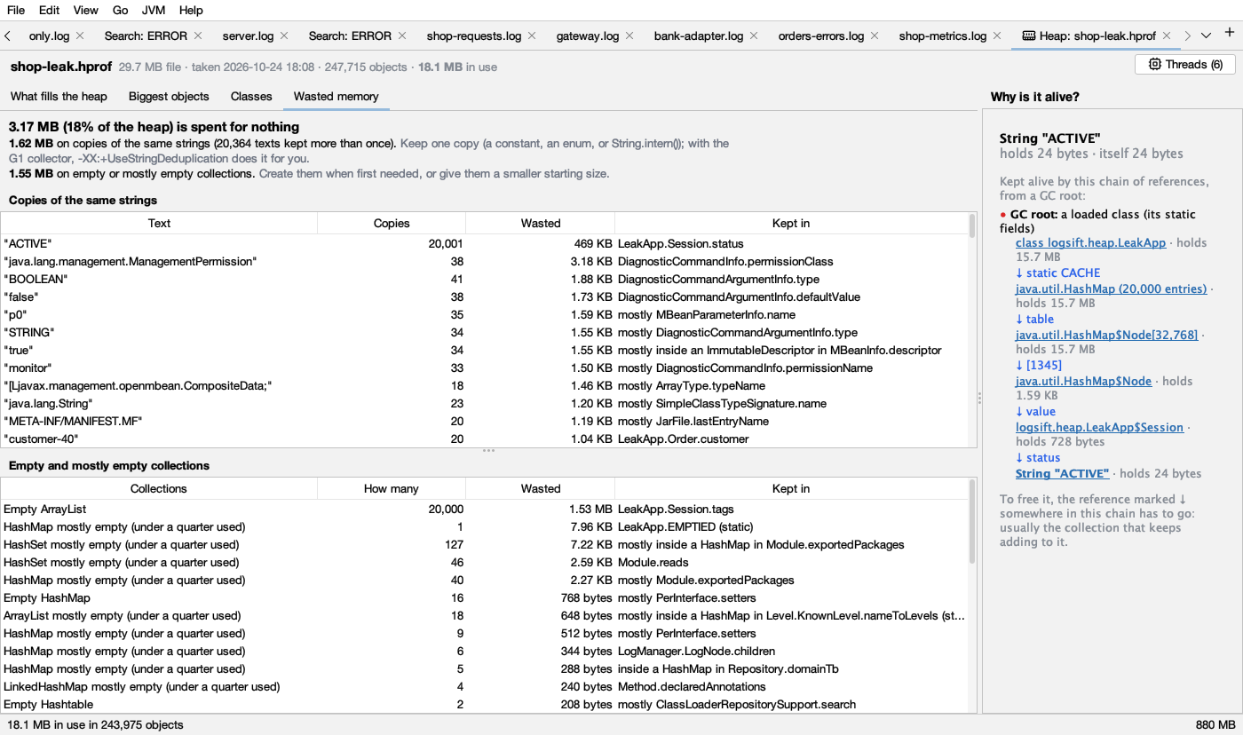Open the JVM menu
The image size is (1243, 735).
click(x=154, y=11)
